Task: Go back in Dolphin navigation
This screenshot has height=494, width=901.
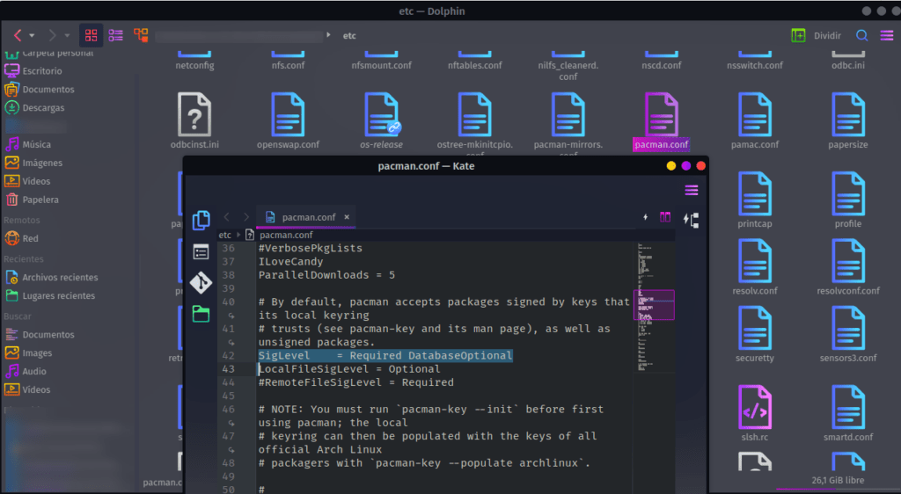Action: (18, 35)
